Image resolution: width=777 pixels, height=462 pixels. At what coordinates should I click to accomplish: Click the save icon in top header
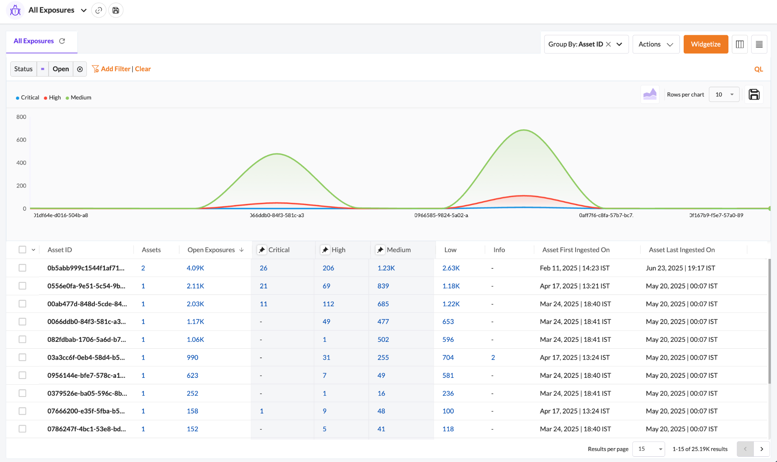tap(116, 10)
